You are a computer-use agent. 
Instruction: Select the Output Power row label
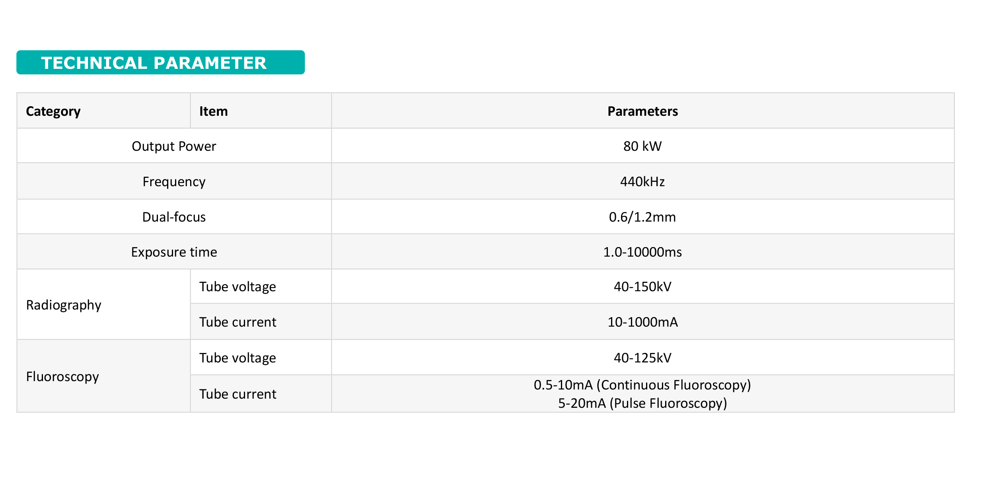coord(174,146)
